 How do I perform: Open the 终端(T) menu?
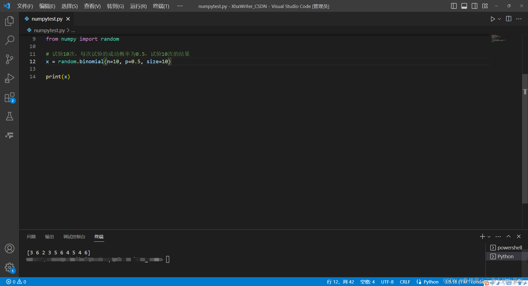coord(161,6)
